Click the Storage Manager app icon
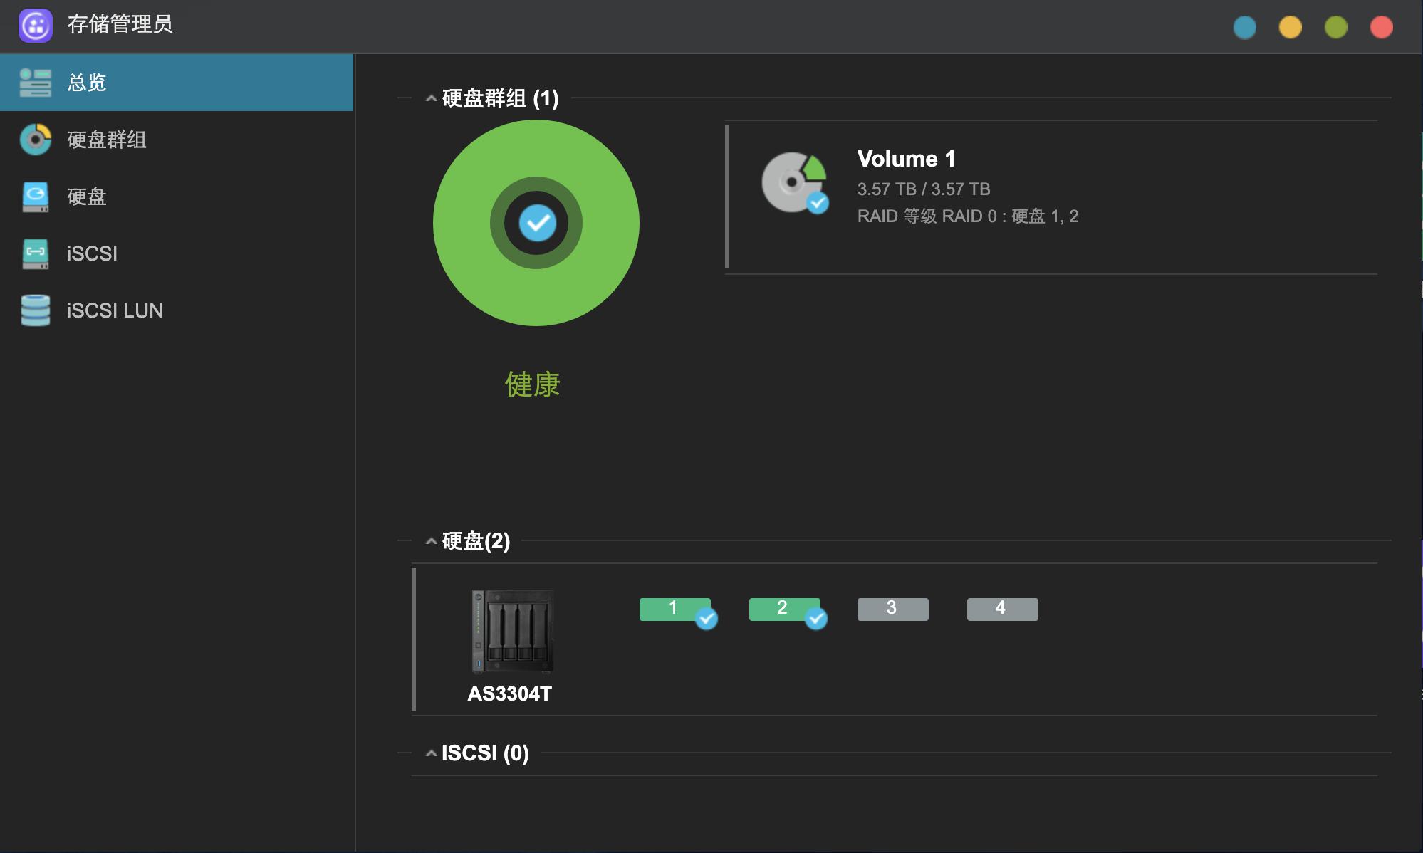The height and width of the screenshot is (853, 1423). coord(36,26)
